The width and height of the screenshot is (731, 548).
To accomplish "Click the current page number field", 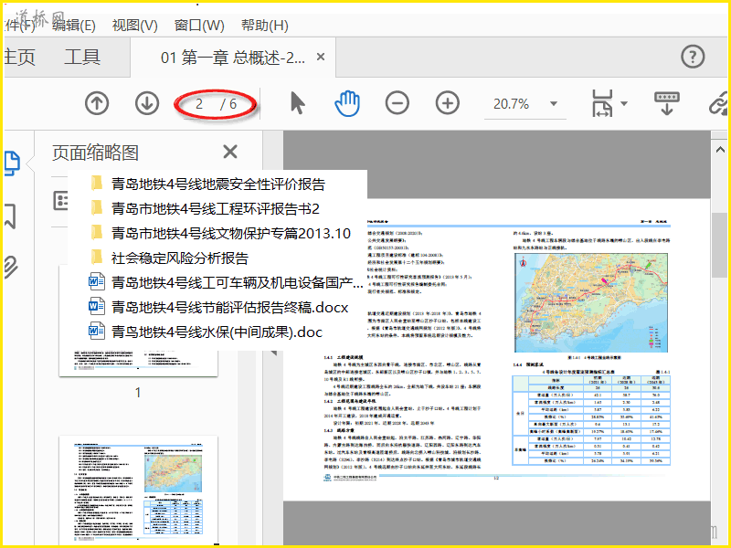I will pos(199,104).
